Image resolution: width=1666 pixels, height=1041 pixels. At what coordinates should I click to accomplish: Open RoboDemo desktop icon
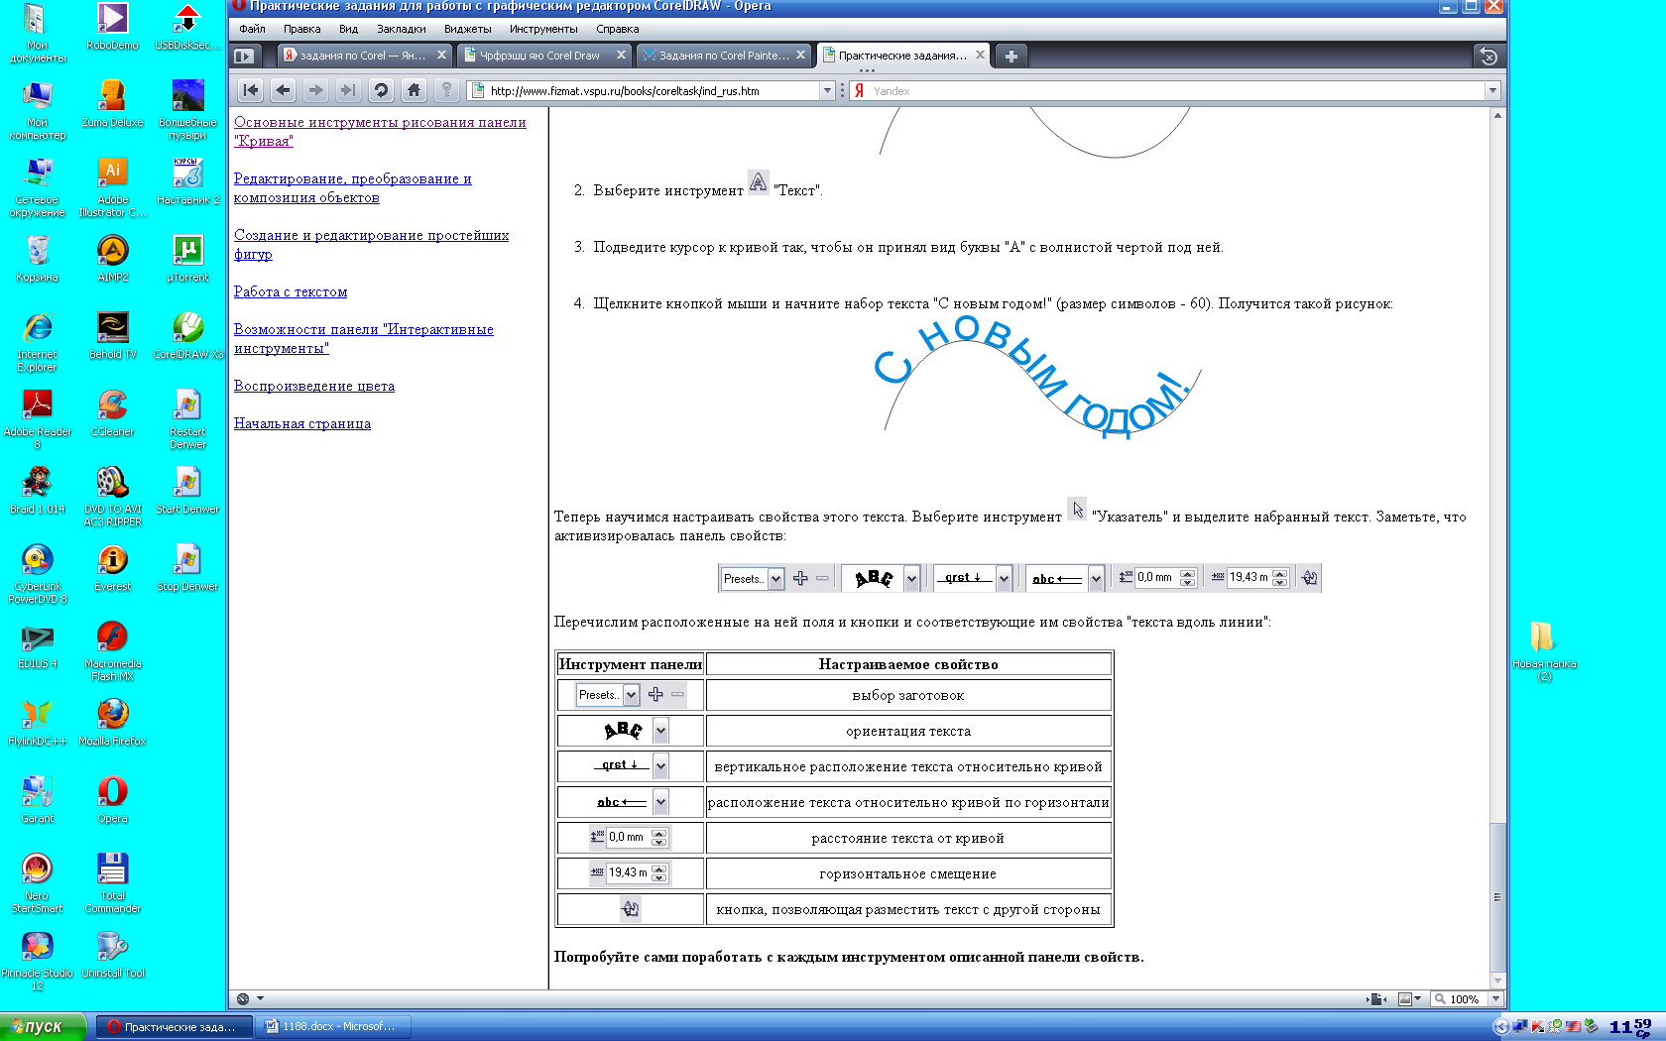coord(112,27)
